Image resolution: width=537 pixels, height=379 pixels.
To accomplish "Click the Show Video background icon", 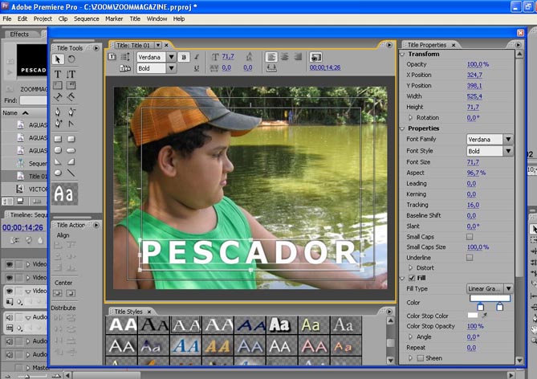I will [315, 57].
